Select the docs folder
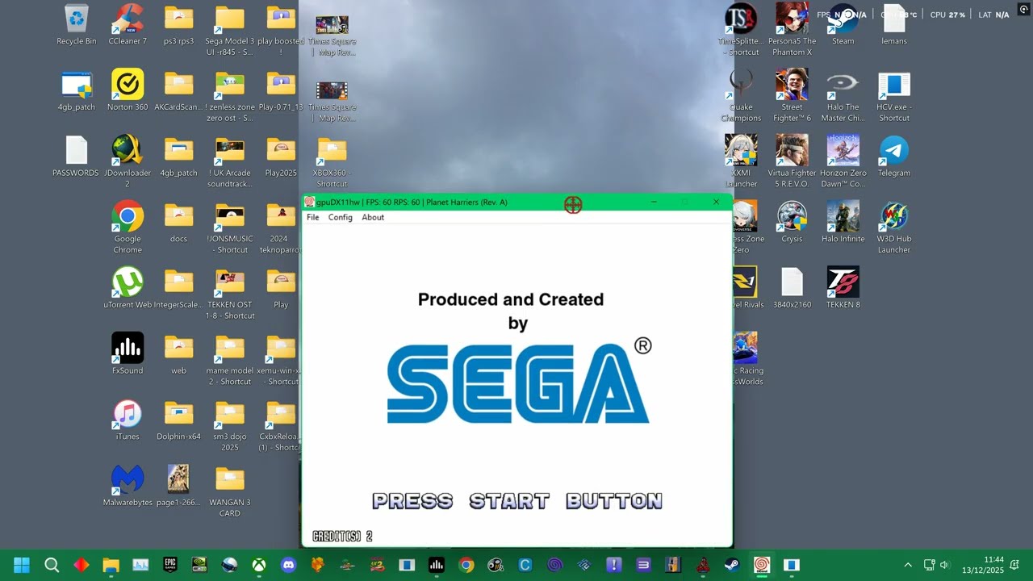Screen dimensions: 1033x581 tap(178, 223)
